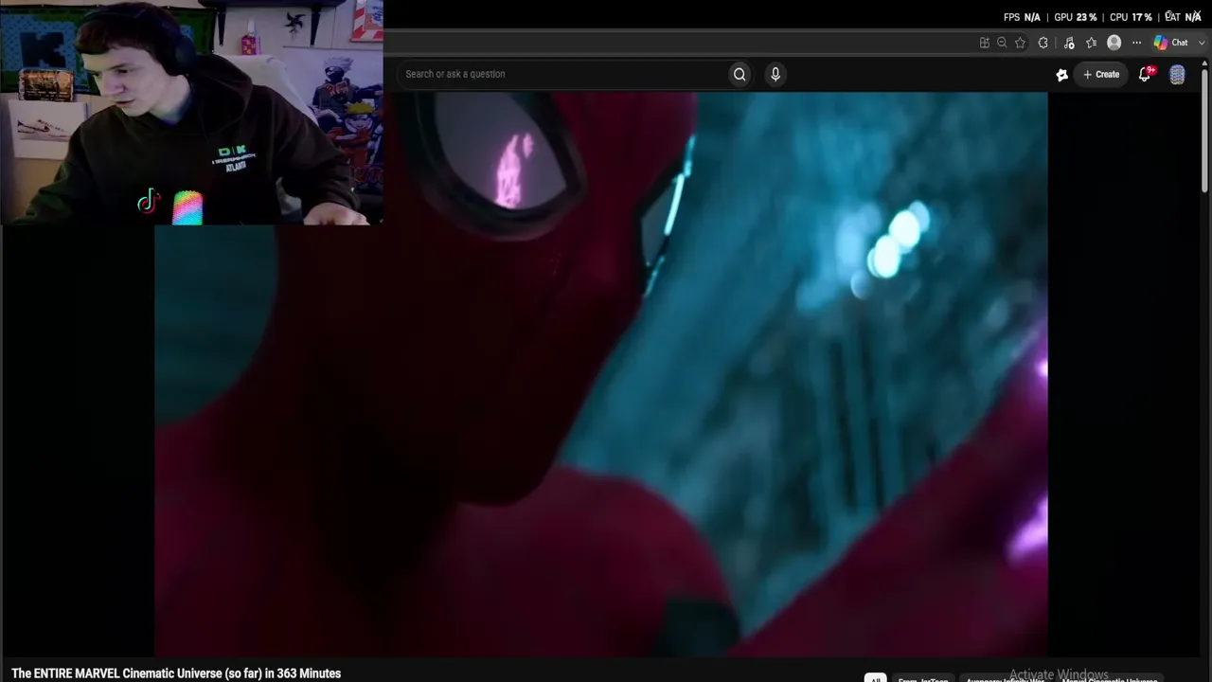Screen dimensions: 1212x682
Task: Open the browser extensions puzzle icon
Action: [x=1043, y=43]
